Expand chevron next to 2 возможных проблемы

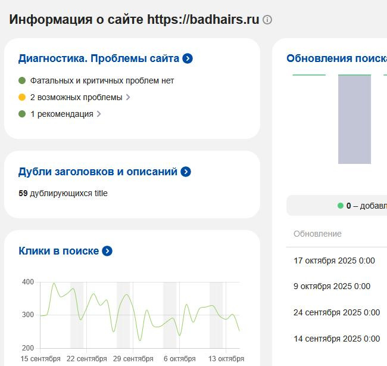point(128,97)
